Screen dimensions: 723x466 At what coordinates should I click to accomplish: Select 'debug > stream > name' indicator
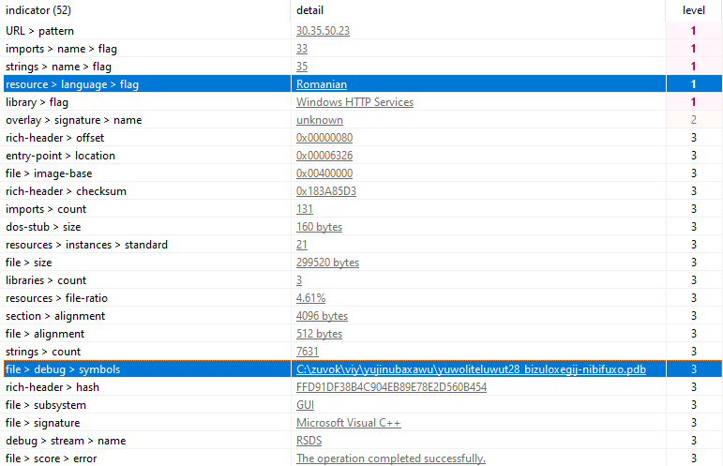(x=66, y=441)
